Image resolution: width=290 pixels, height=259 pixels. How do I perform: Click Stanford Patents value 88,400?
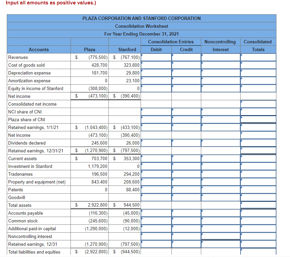point(132,190)
